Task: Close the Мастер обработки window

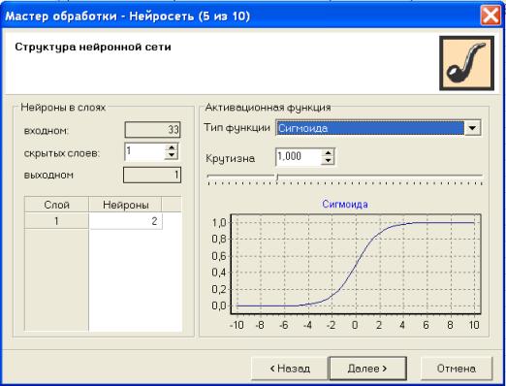Action: coord(490,15)
